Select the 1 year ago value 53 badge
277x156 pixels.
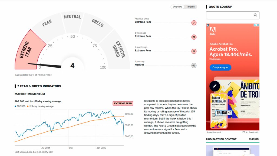click(x=194, y=66)
